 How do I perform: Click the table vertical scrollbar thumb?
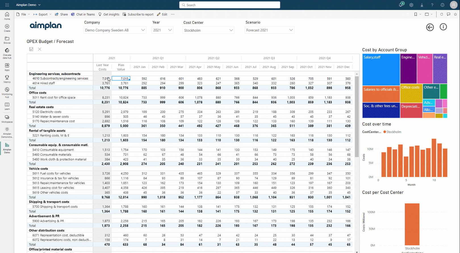357,117
